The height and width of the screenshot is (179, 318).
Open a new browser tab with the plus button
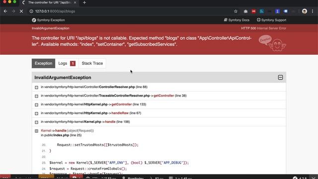(x=84, y=2)
